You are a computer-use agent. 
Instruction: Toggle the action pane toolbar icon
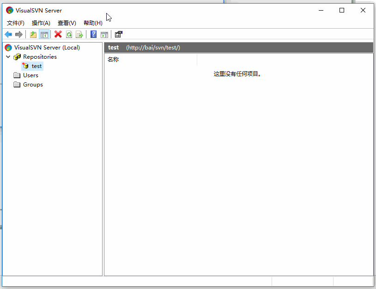click(104, 34)
